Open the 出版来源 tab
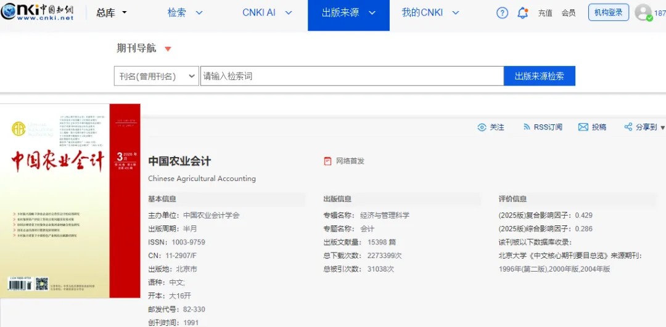This screenshot has height=327, width=666. 348,15
